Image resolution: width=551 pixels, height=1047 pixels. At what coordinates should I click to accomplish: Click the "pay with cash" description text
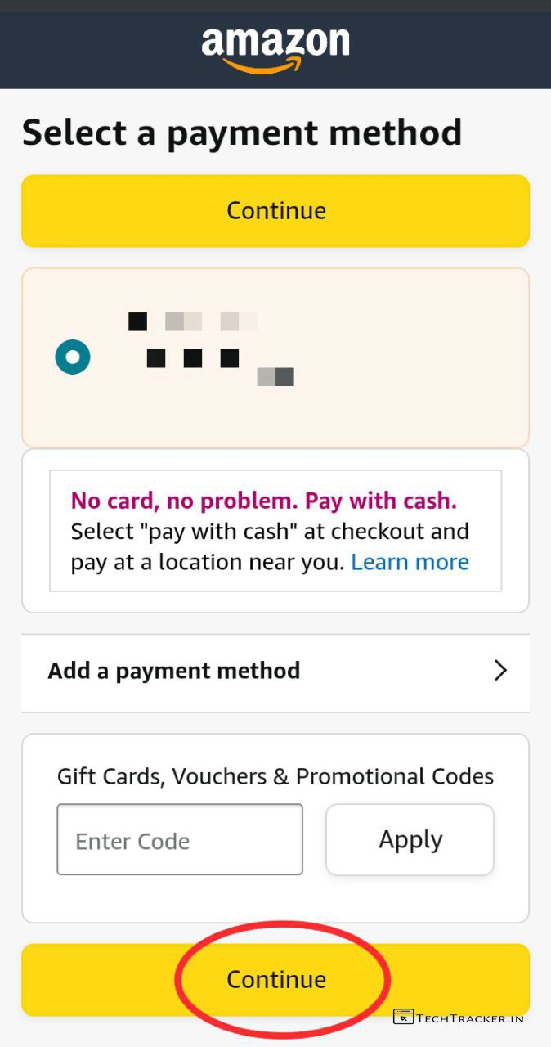point(270,532)
